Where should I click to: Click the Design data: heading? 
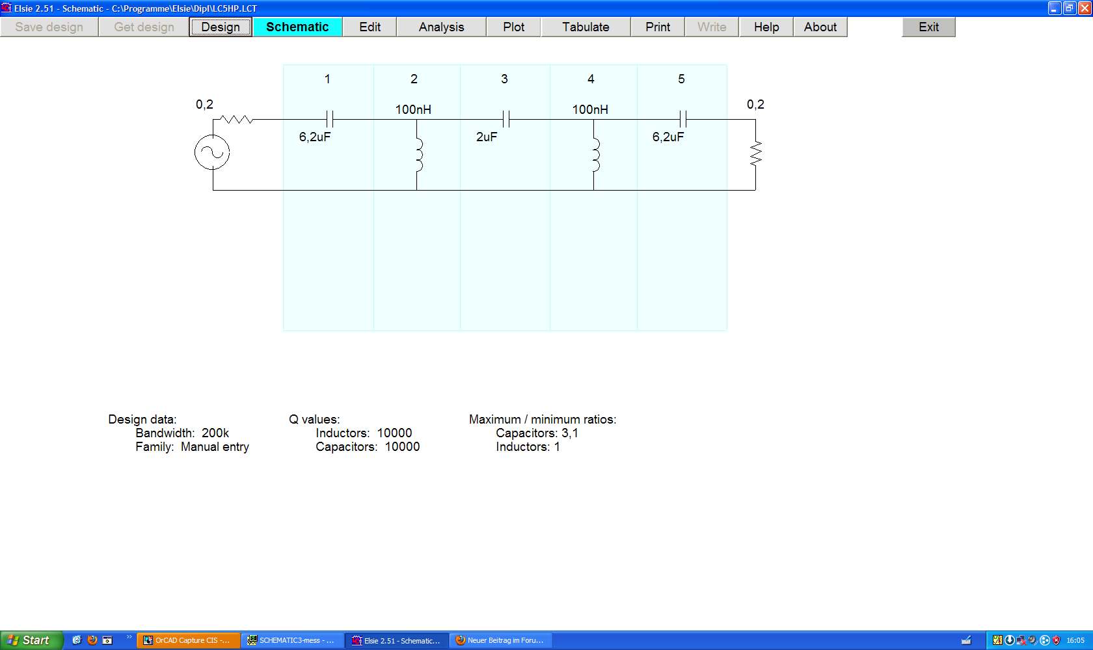pos(142,419)
